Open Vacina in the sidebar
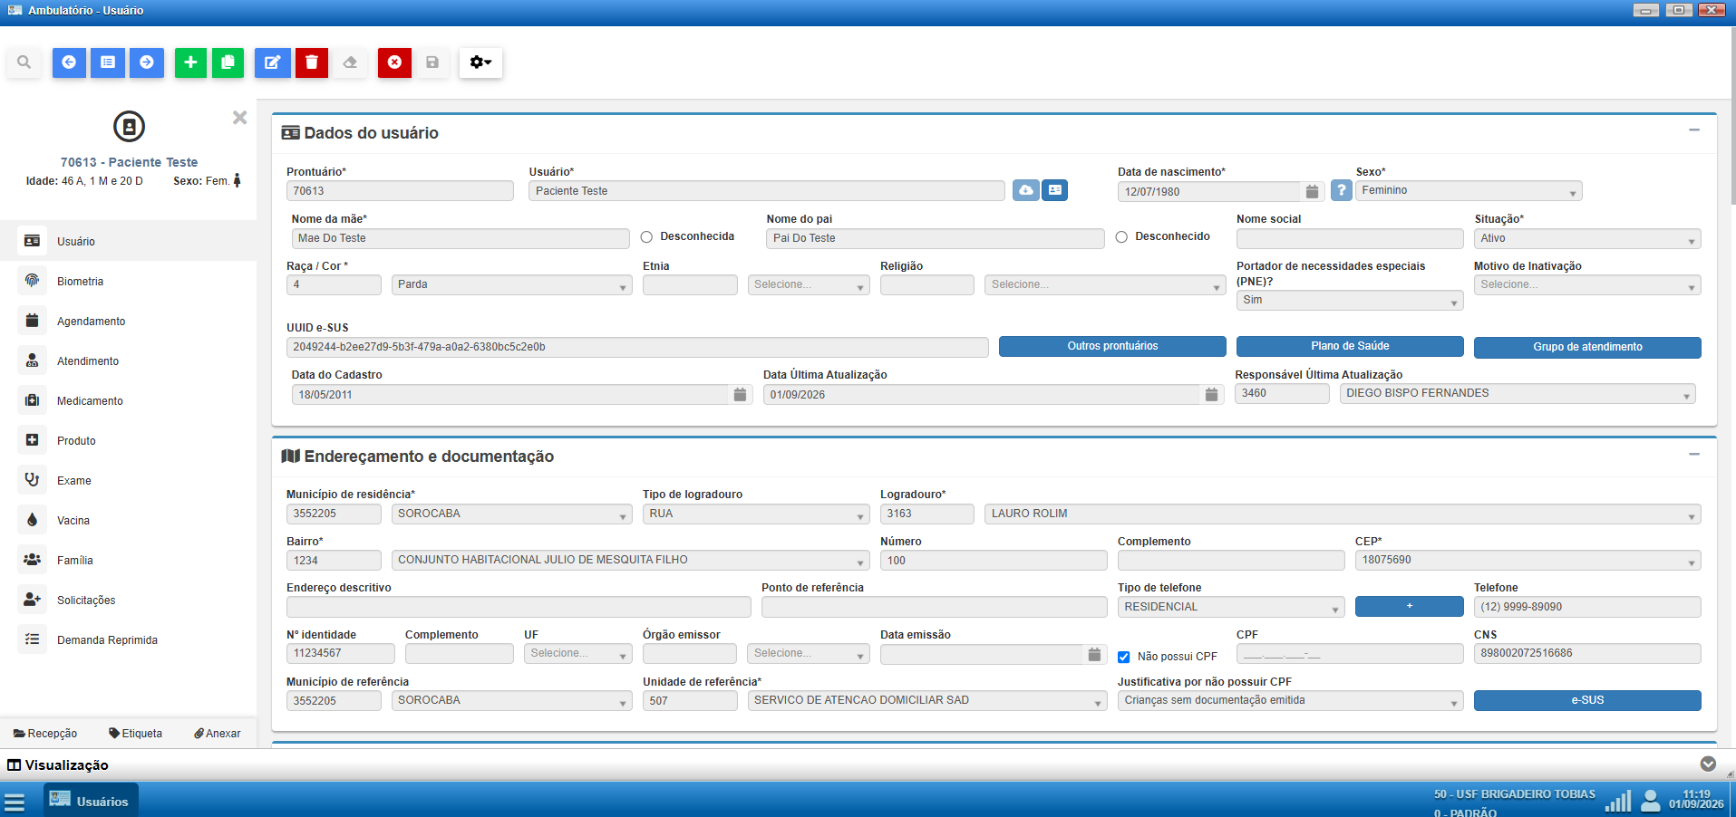The height and width of the screenshot is (817, 1736). (x=128, y=520)
